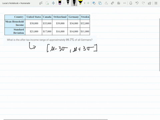This screenshot has height=120, width=160.
Task: Click the Canada column header
Action: 47,17
